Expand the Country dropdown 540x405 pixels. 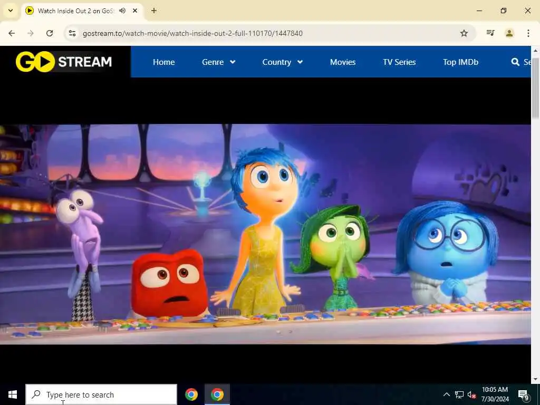point(283,62)
